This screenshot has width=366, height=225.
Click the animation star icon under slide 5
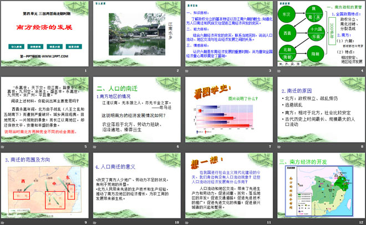[3, 147]
